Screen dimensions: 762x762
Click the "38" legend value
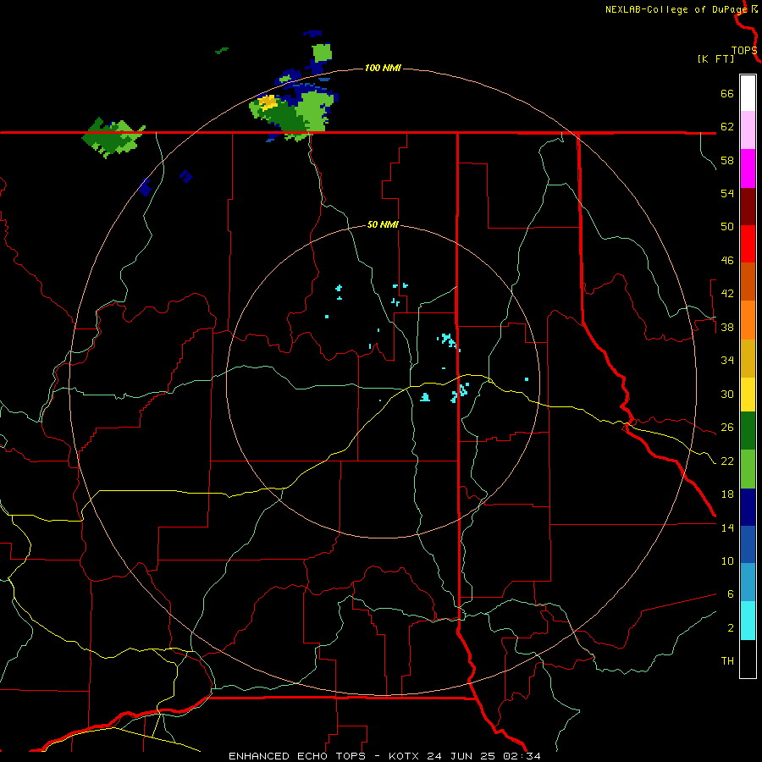(x=727, y=327)
